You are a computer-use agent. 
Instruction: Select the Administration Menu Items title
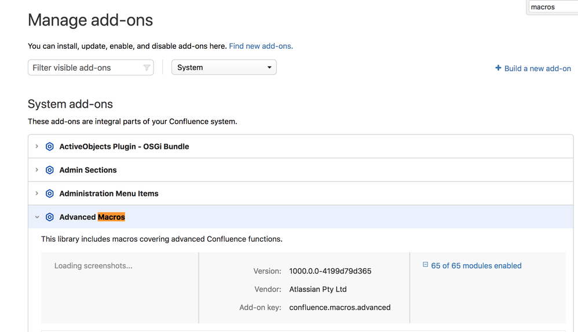(109, 194)
